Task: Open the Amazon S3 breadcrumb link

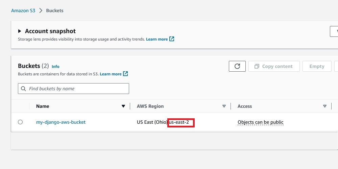Action: point(23,10)
